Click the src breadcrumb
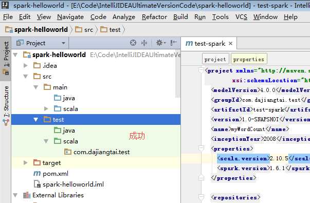The width and height of the screenshot is (310, 203). pos(84,30)
